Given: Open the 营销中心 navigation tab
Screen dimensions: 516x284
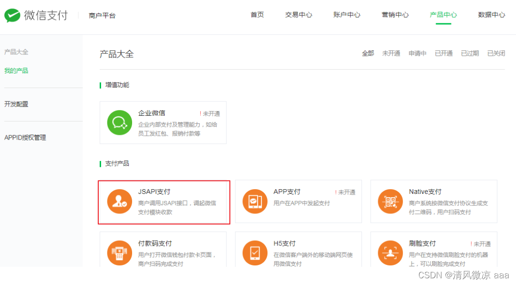Looking at the screenshot, I should (x=395, y=15).
